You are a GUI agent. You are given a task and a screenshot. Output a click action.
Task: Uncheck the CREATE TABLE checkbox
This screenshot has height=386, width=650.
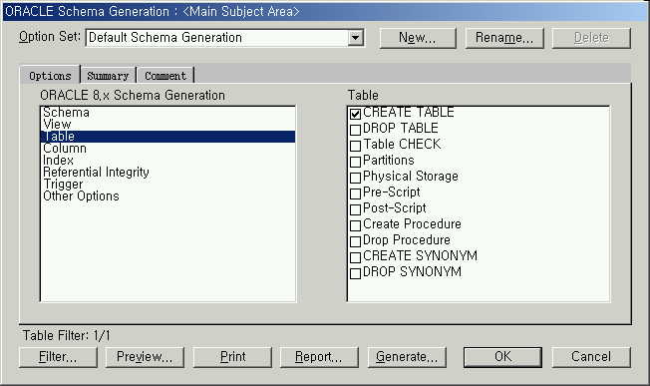355,114
